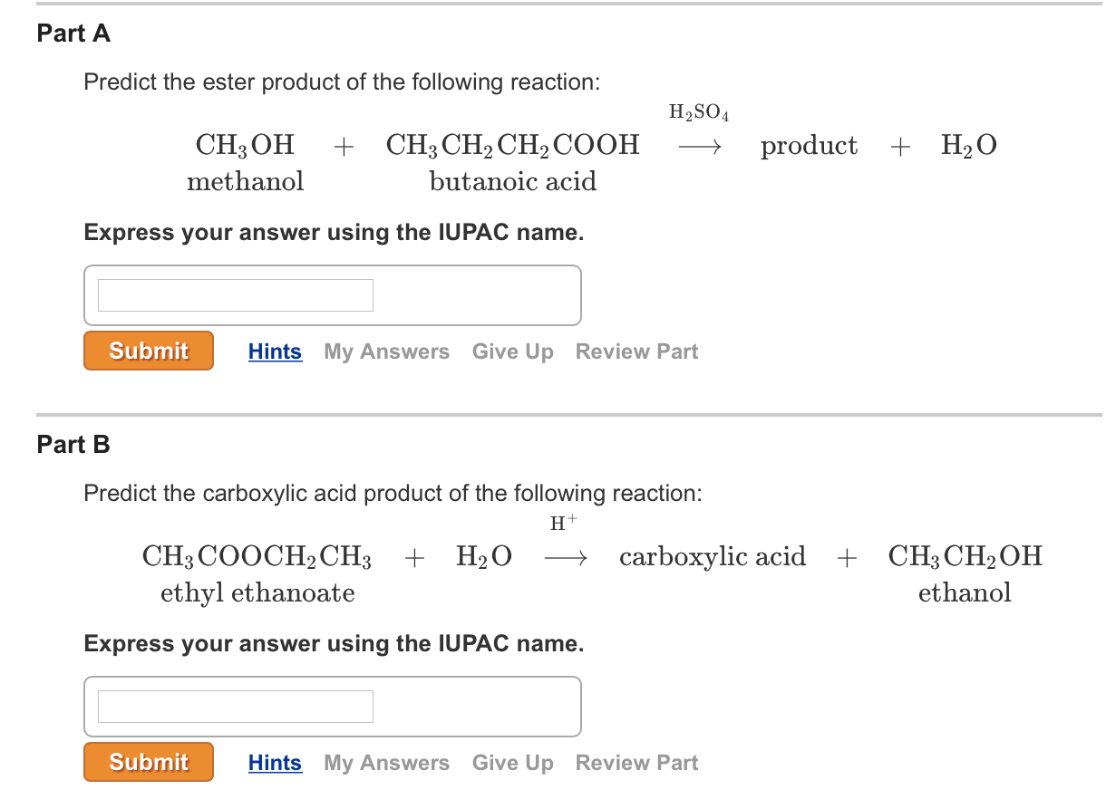Screen dimensions: 1106x799
Task: Open Review Part for Part A
Action: [x=636, y=351]
